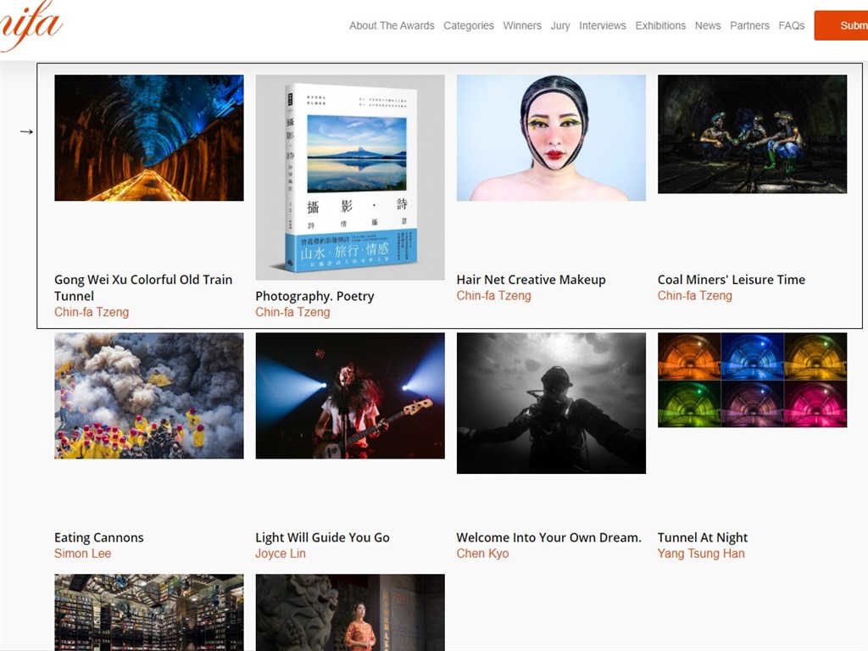Open Gong Wei Xu tunnel photo thumbnail
This screenshot has width=868, height=651.
click(x=149, y=138)
